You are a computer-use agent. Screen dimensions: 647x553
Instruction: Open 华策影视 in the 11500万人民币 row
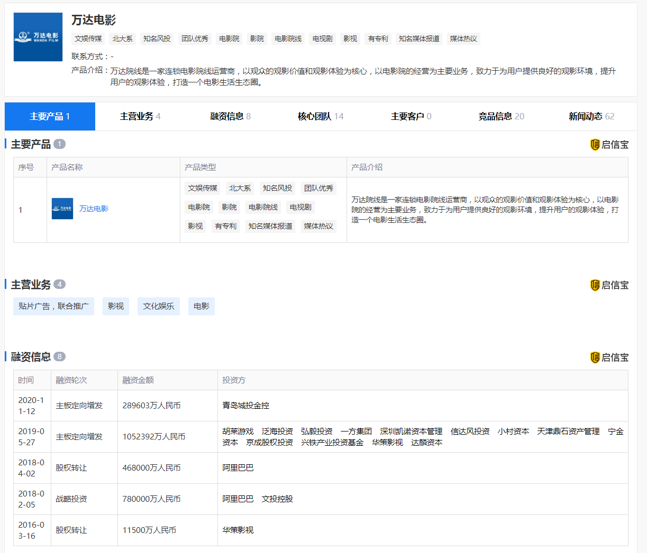click(x=238, y=530)
